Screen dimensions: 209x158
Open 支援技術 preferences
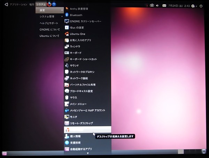87,143
